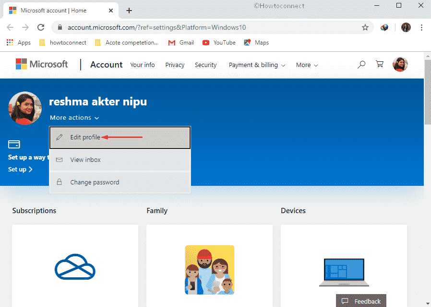Open the YouTube bookmark

pyautogui.click(x=219, y=43)
